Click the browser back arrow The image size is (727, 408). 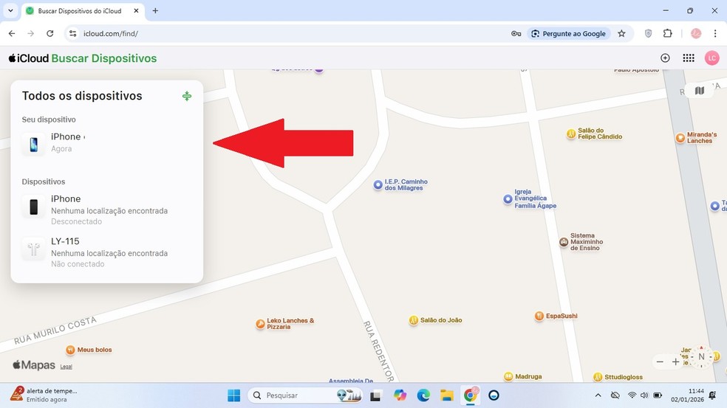(12, 33)
